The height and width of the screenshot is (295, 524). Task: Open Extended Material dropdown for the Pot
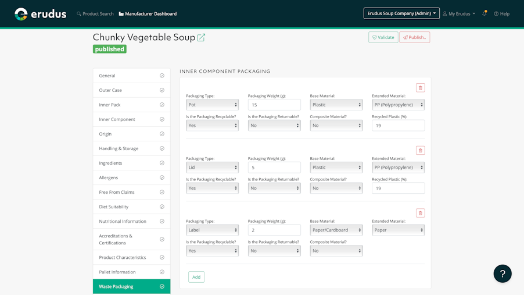pos(398,105)
